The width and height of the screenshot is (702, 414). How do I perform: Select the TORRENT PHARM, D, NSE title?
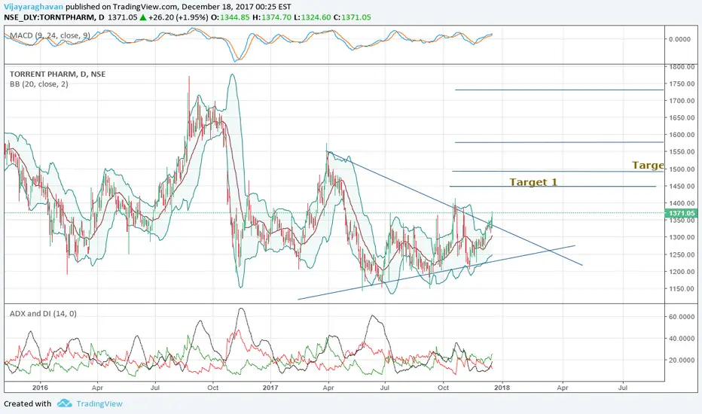(58, 75)
